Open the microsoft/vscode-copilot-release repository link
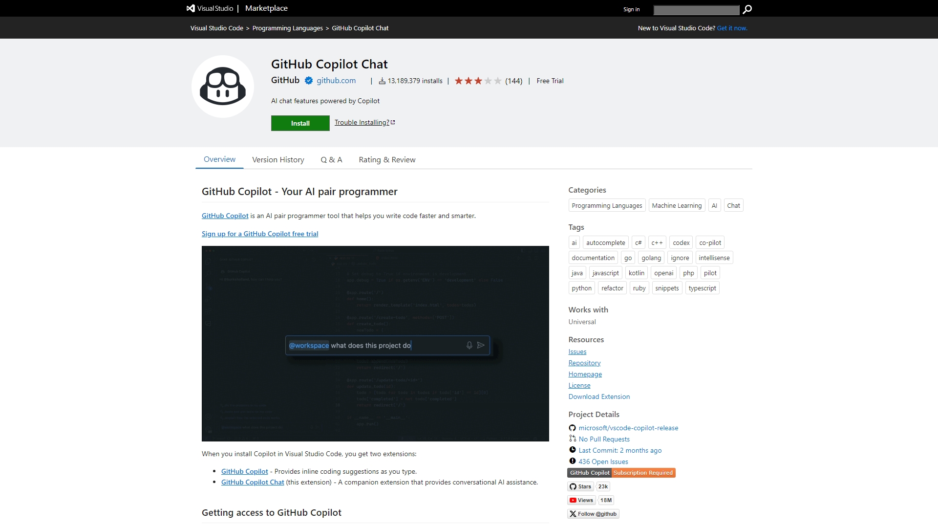The height and width of the screenshot is (528, 938). click(628, 428)
